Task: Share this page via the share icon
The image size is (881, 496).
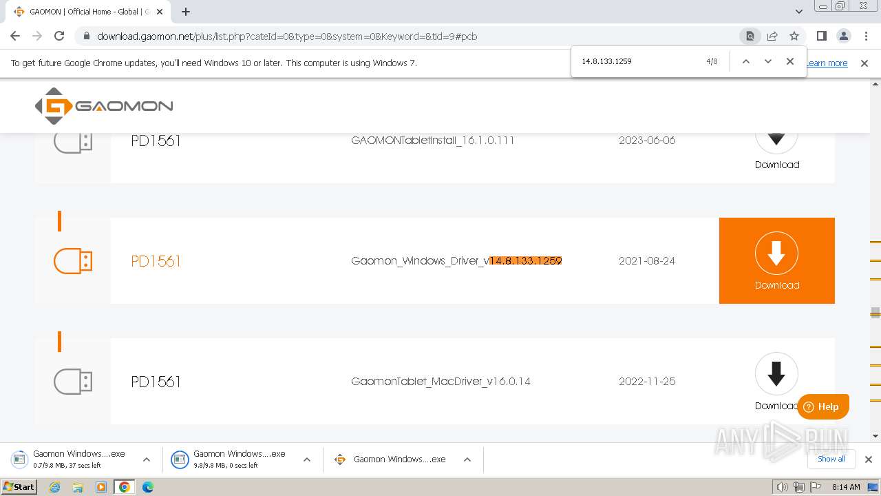Action: (x=772, y=36)
